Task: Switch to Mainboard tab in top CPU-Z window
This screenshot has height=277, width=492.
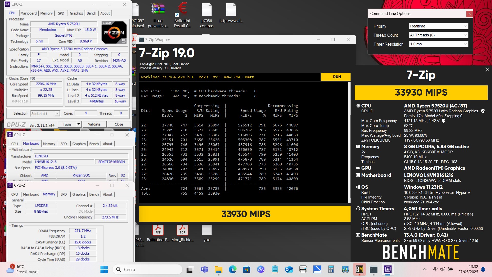Action: coord(28,13)
